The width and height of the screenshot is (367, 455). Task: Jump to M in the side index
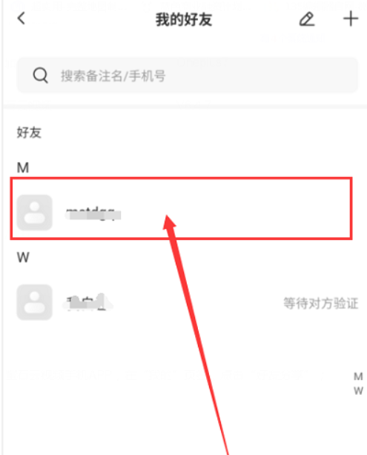click(358, 376)
